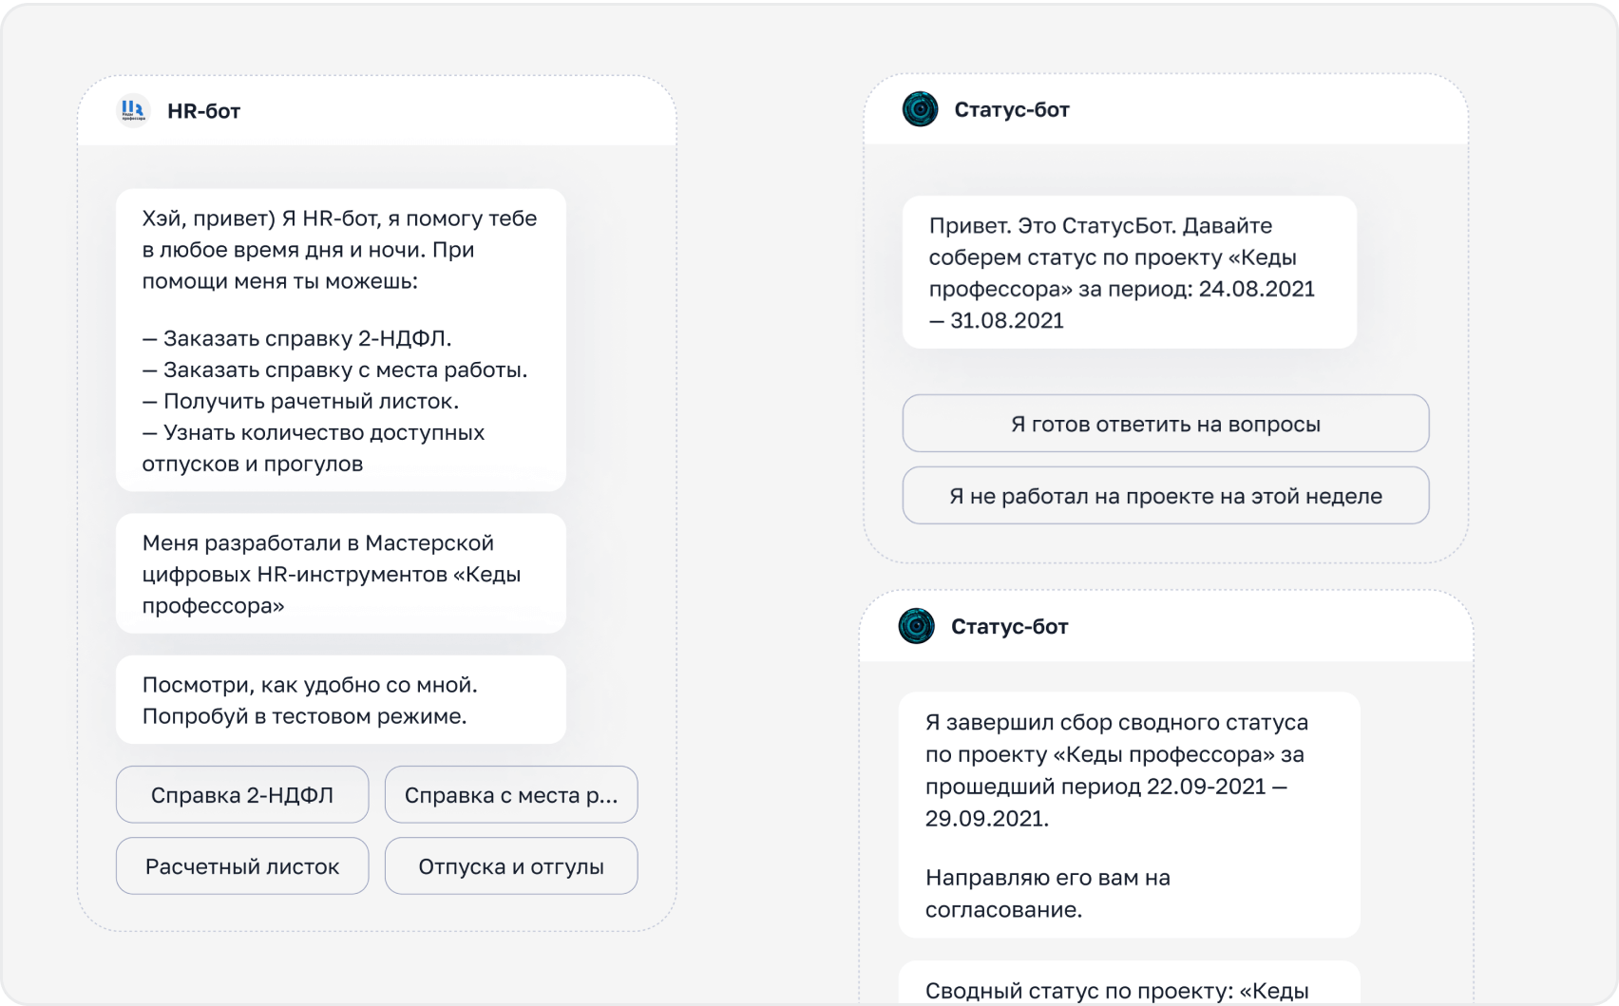Select the Посмотри, как удобно со мной message

[340, 700]
